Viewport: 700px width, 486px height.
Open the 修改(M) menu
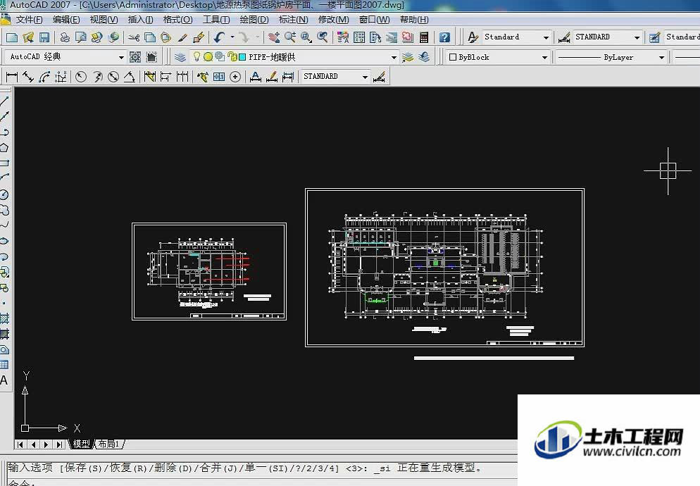(334, 20)
